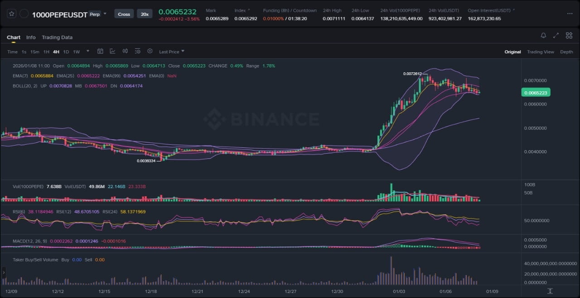Viewport: 580px width, 298px height.
Task: Change the candlestick chart style
Action: (125, 51)
